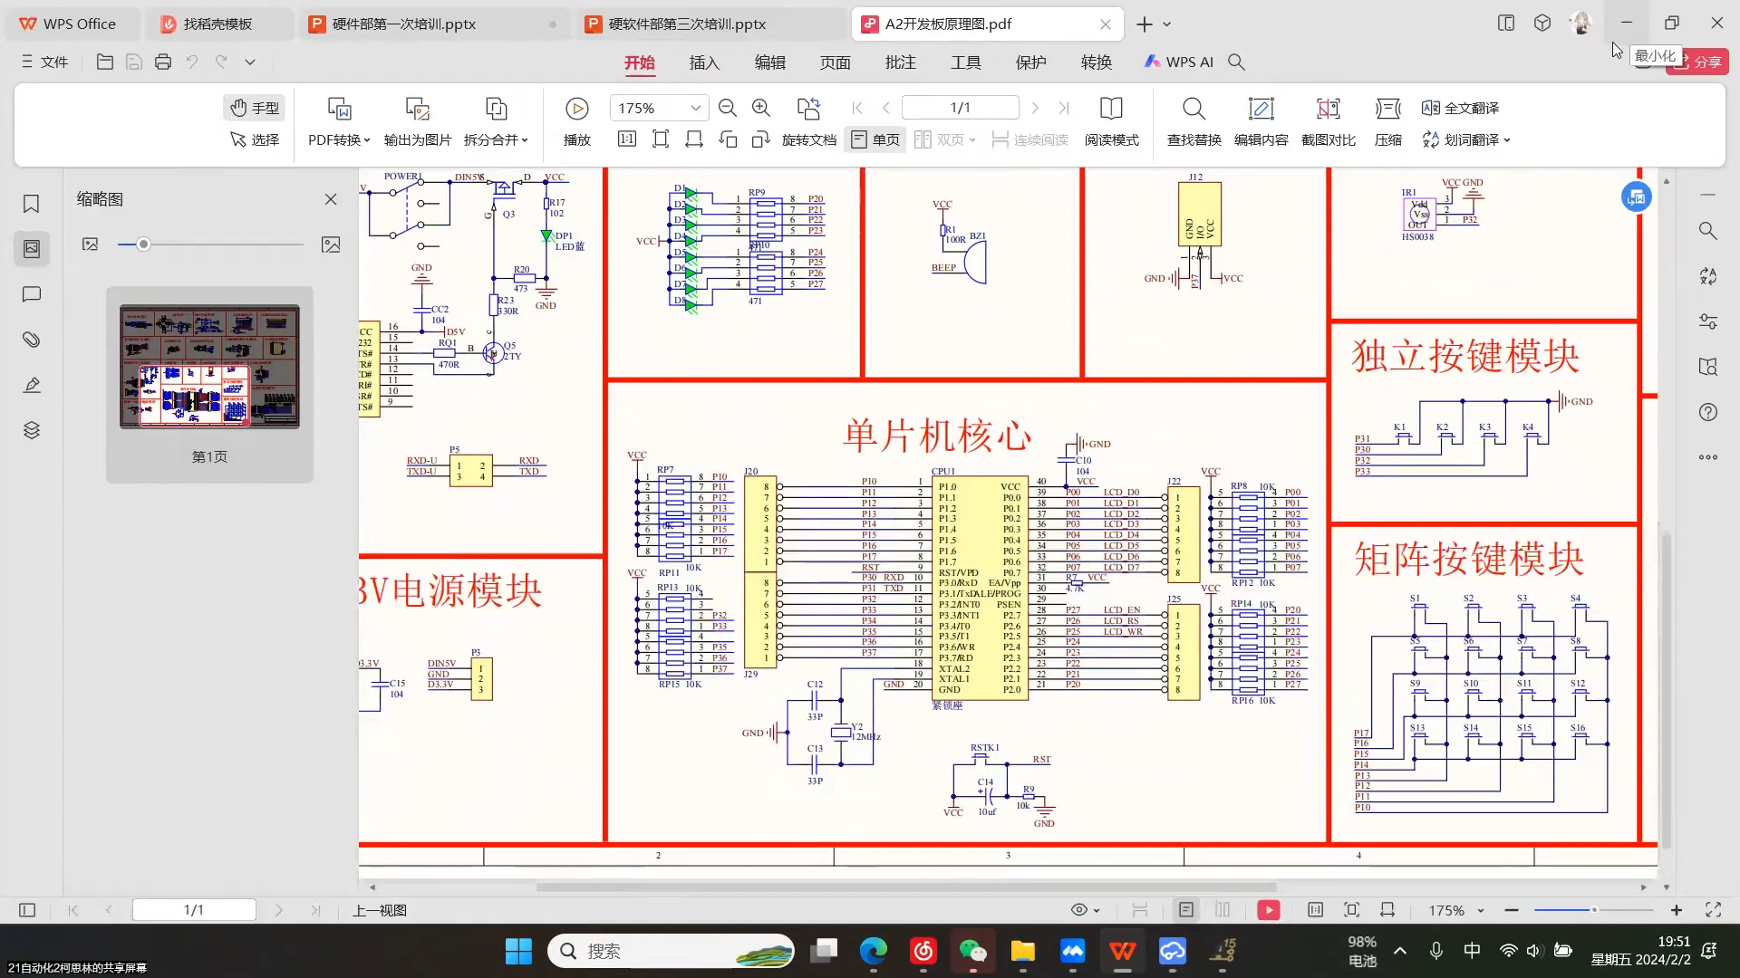Open the 175% zoom level dropdown
The width and height of the screenshot is (1740, 978).
(x=694, y=107)
